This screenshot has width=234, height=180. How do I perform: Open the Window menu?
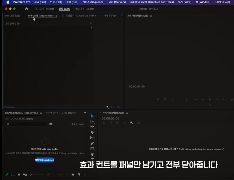[203, 2]
